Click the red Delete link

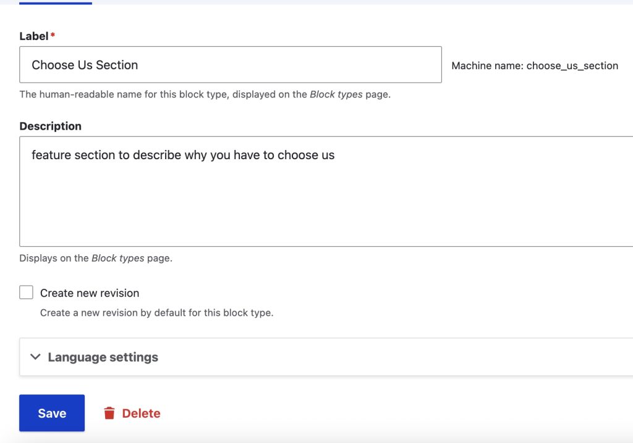coord(141,413)
